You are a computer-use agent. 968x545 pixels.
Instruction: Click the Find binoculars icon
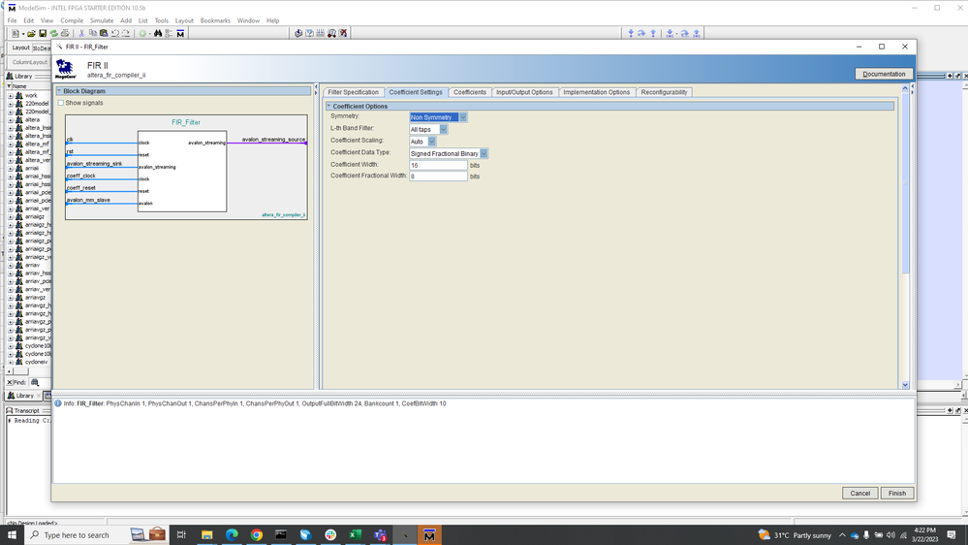(x=158, y=33)
